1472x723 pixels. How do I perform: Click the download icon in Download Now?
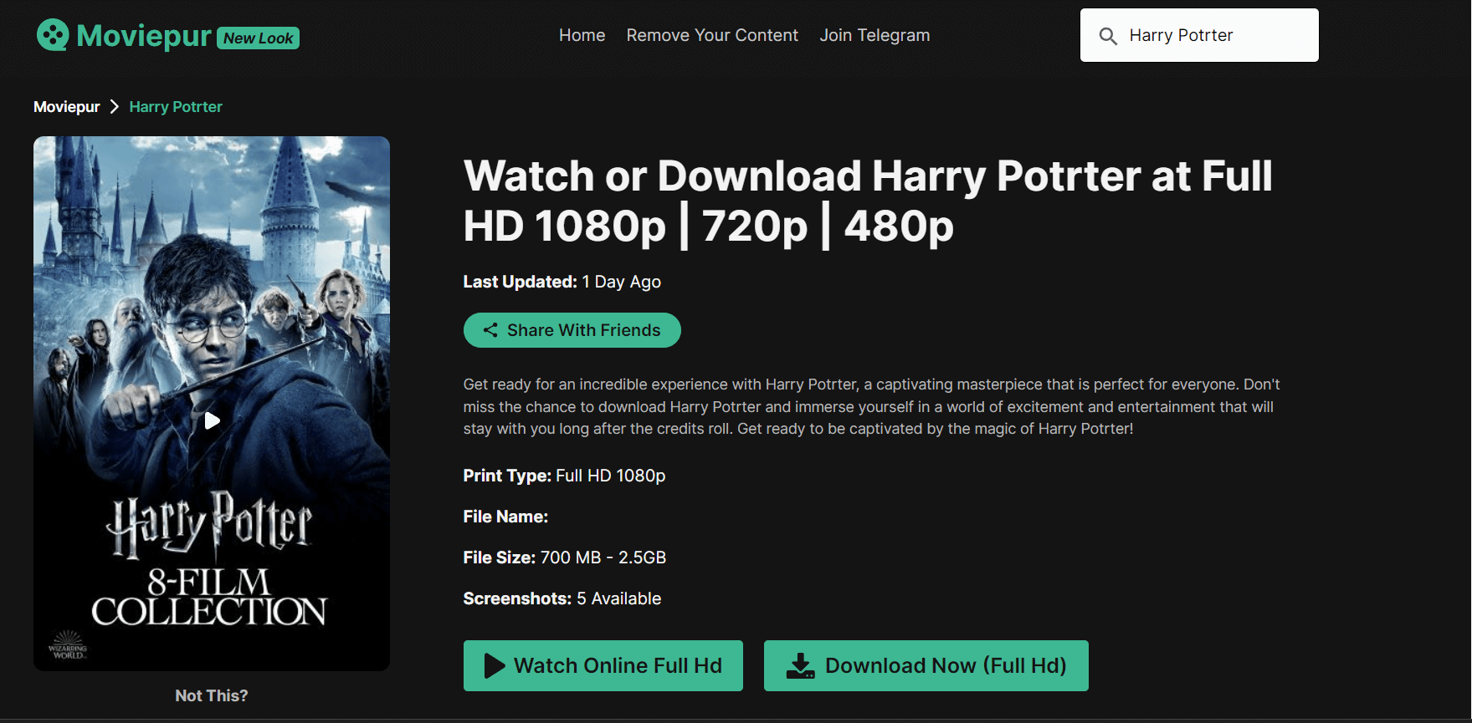coord(800,665)
